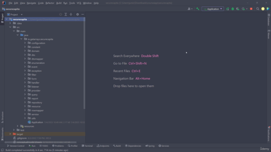Open the Structure tool window
This screenshot has width=271, height=152.
point(2,117)
